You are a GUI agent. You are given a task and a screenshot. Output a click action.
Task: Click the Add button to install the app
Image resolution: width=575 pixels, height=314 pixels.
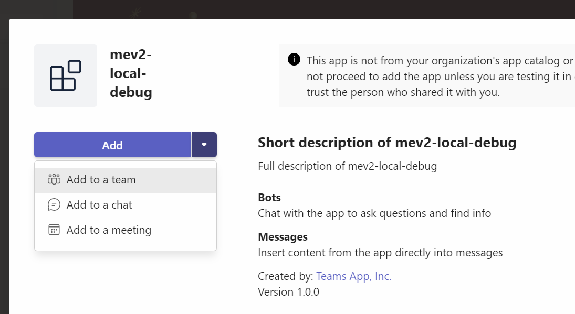pos(112,145)
